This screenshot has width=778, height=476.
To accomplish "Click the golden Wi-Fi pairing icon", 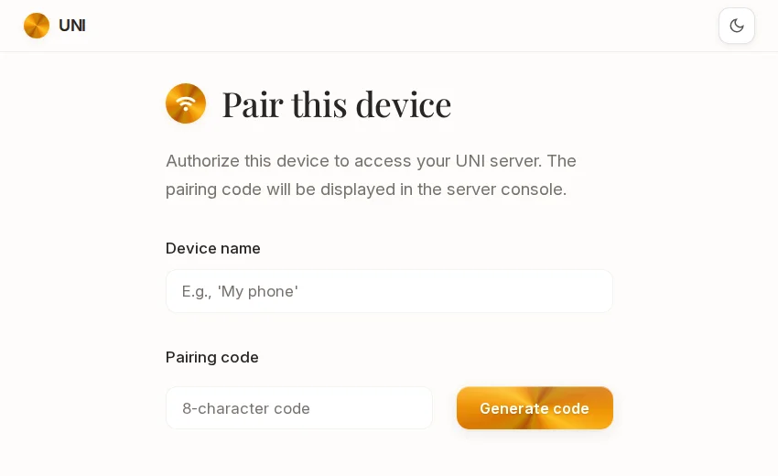I will (186, 103).
